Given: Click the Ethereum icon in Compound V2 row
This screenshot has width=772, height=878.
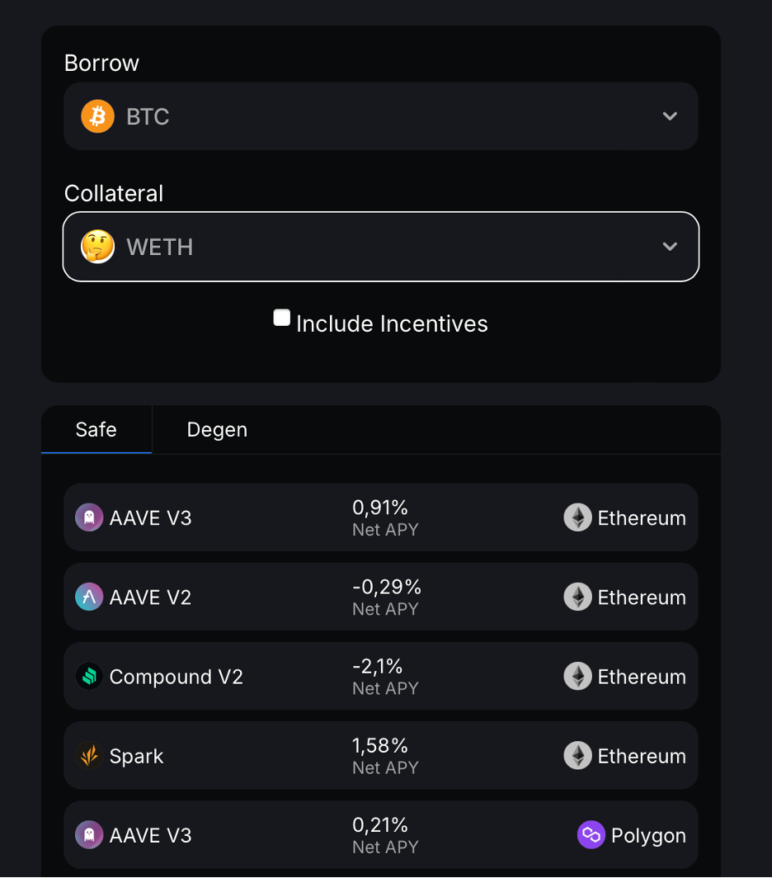Looking at the screenshot, I should 577,677.
